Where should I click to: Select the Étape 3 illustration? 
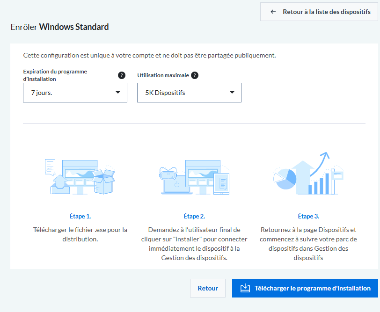[308, 174]
